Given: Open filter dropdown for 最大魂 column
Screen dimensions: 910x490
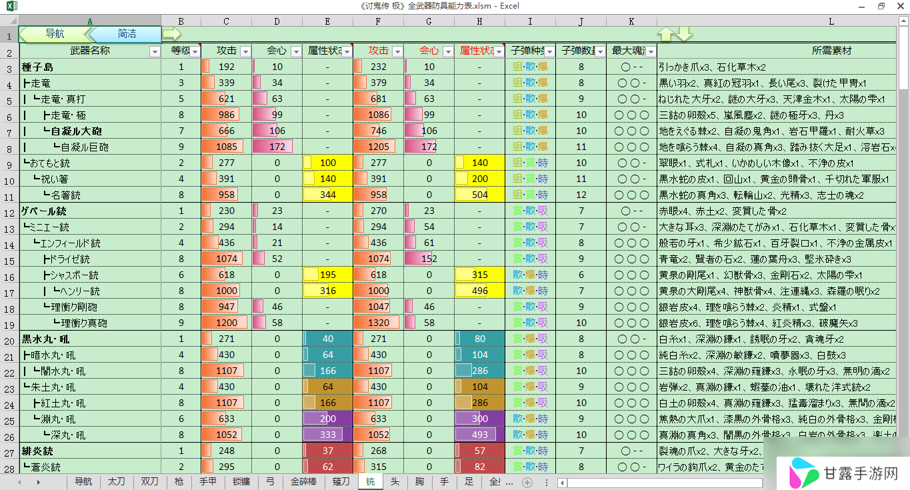Looking at the screenshot, I should point(651,51).
